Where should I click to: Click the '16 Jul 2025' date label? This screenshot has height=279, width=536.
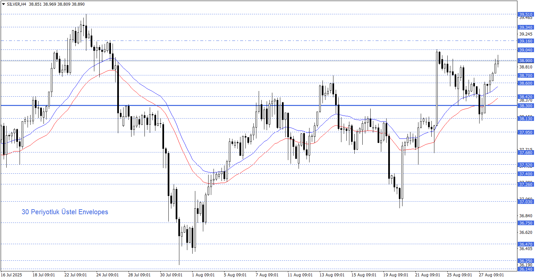11,275
